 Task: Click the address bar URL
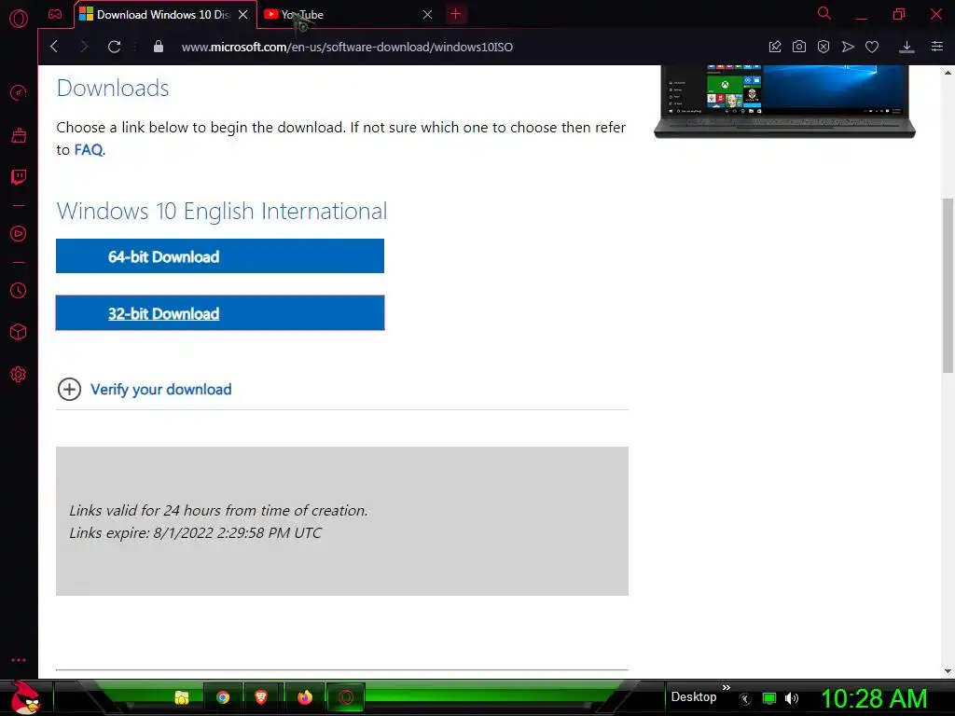pos(347,47)
